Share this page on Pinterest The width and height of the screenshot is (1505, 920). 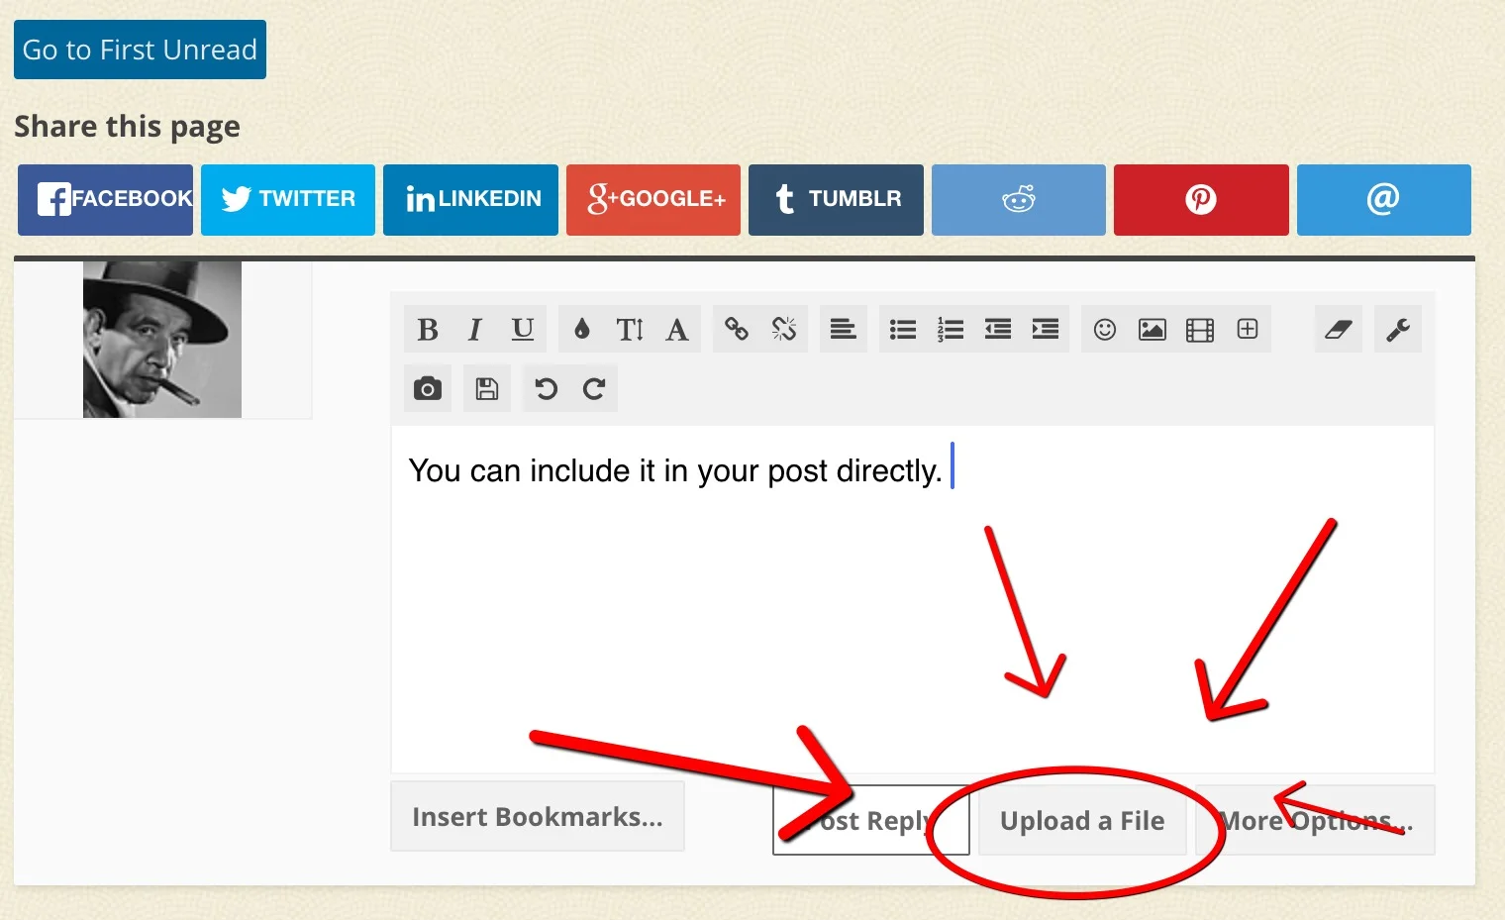(x=1201, y=199)
